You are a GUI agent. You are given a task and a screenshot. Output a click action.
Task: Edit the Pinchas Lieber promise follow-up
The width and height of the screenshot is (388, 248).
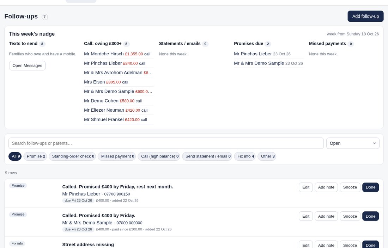point(306,187)
